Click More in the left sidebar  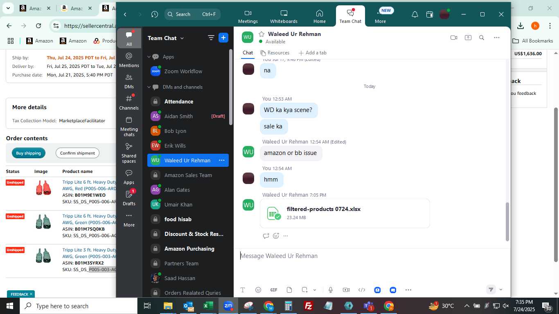pyautogui.click(x=129, y=220)
